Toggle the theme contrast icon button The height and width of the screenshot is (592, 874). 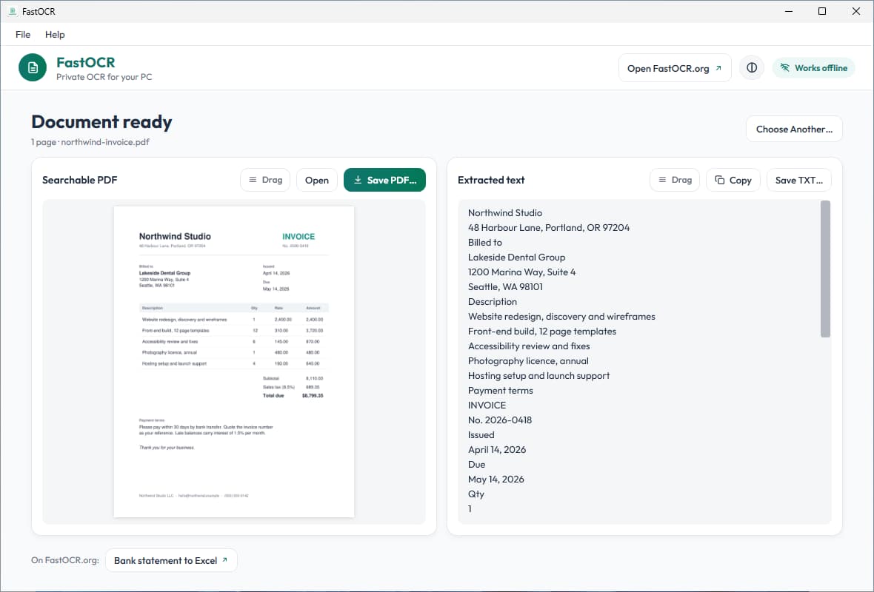click(752, 68)
